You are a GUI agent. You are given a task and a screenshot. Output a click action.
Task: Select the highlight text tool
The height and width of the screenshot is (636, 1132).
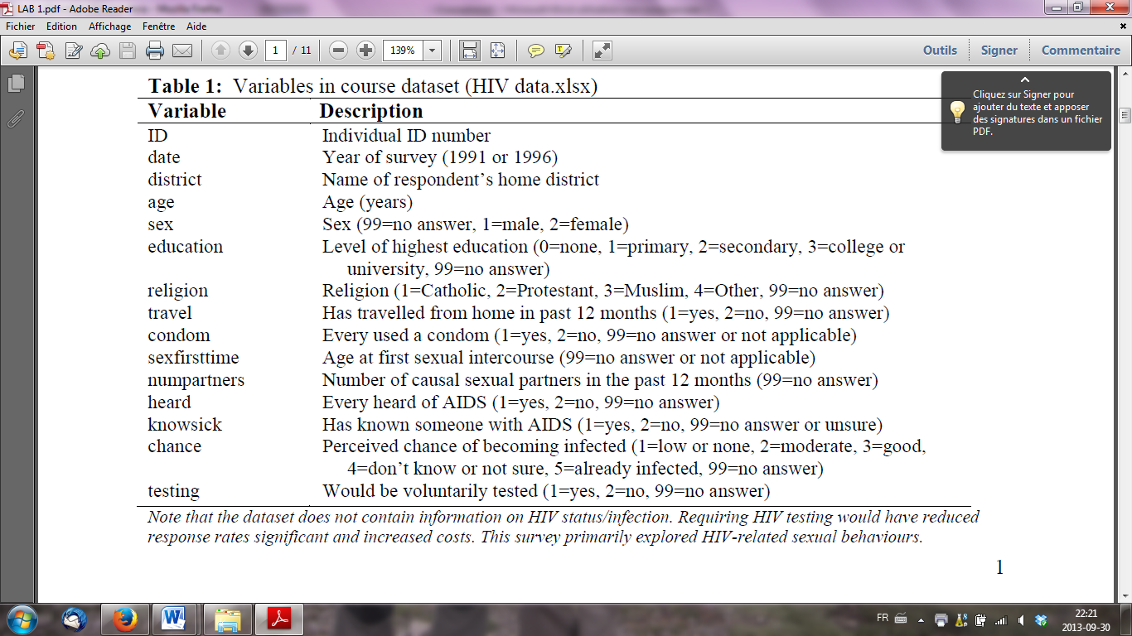pyautogui.click(x=564, y=51)
